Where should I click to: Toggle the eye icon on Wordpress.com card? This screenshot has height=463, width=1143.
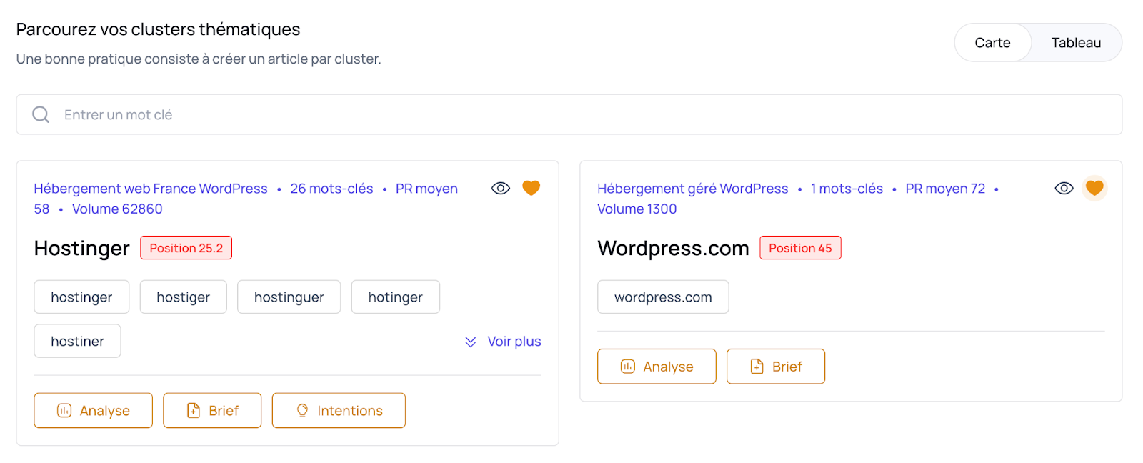(x=1064, y=189)
